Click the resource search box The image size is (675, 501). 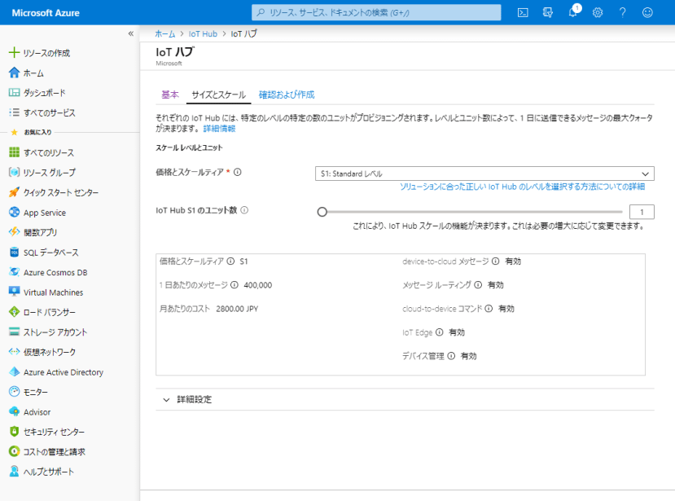(x=376, y=12)
